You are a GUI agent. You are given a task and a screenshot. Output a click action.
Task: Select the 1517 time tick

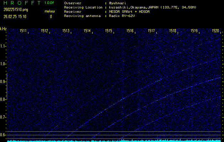click(x=151, y=31)
